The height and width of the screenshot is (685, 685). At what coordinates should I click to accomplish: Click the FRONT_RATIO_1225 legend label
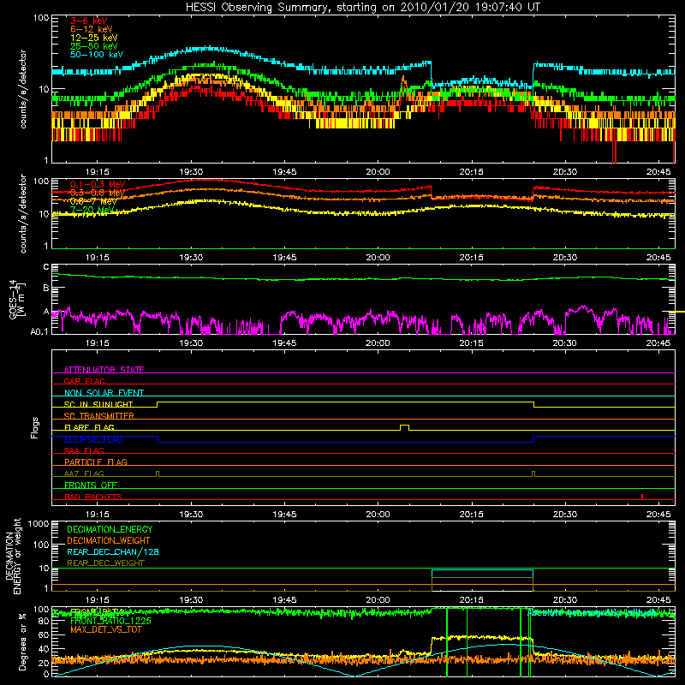pos(110,621)
